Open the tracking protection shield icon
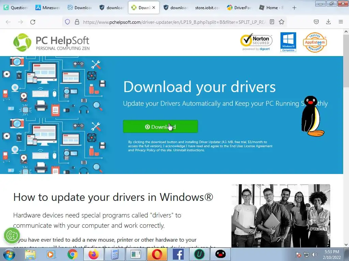The image size is (349, 261). [67, 22]
